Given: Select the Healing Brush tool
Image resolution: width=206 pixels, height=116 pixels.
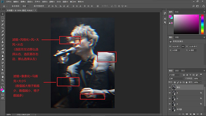Looking at the screenshot, I should [x=3, y=35].
